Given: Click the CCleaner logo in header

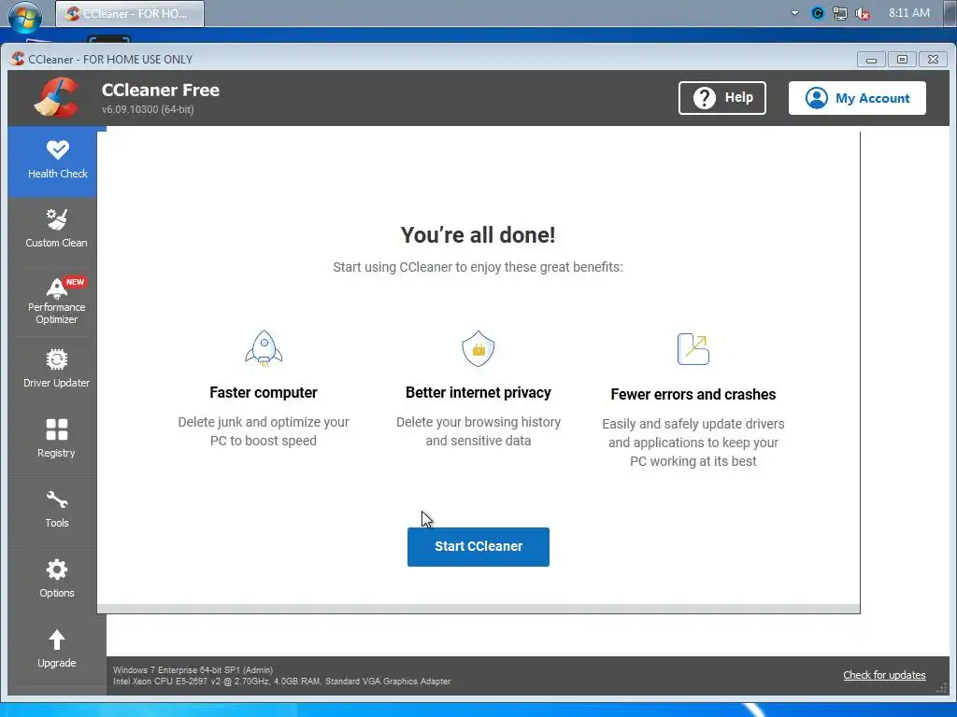Looking at the screenshot, I should click(57, 97).
